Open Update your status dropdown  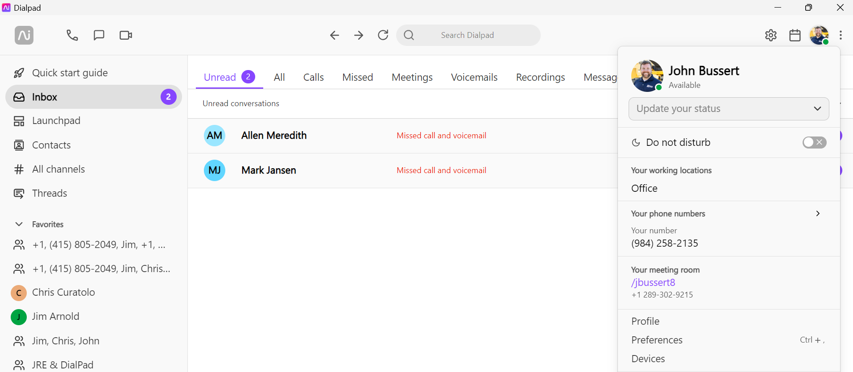(728, 109)
